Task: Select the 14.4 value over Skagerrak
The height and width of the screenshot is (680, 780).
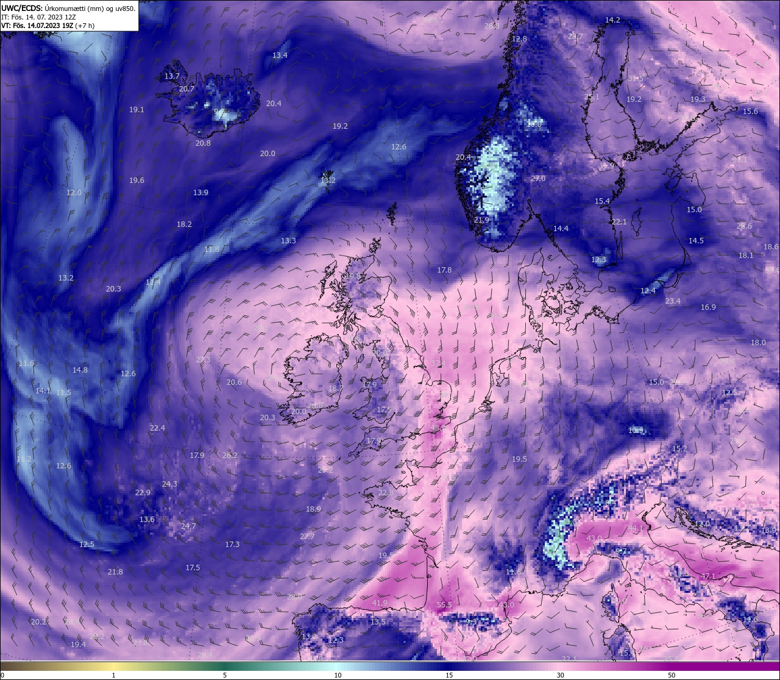Action: tap(561, 229)
